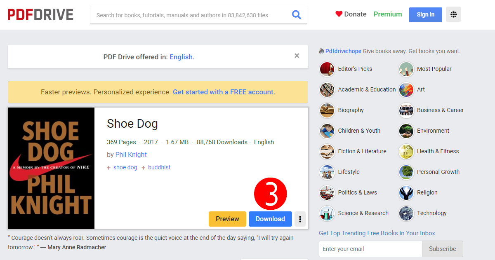Screen dimensions: 495x260
Task: Click the flame icon beside Pdfdrive:hope
Action: pyautogui.click(x=322, y=51)
